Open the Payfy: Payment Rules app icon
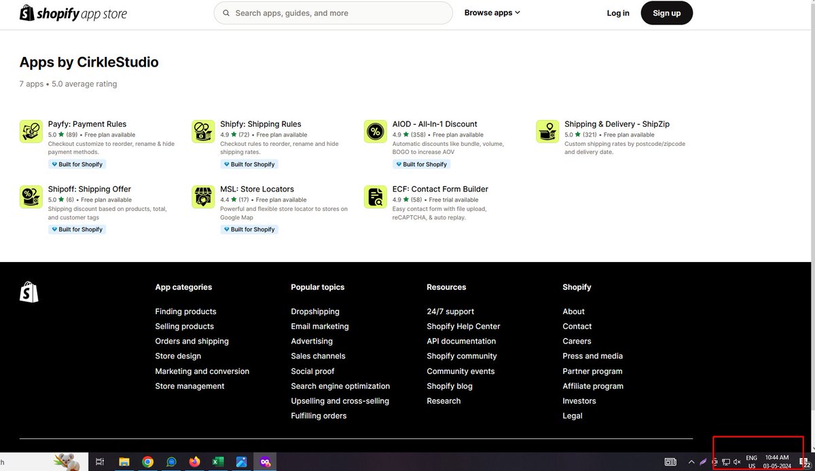 [31, 132]
